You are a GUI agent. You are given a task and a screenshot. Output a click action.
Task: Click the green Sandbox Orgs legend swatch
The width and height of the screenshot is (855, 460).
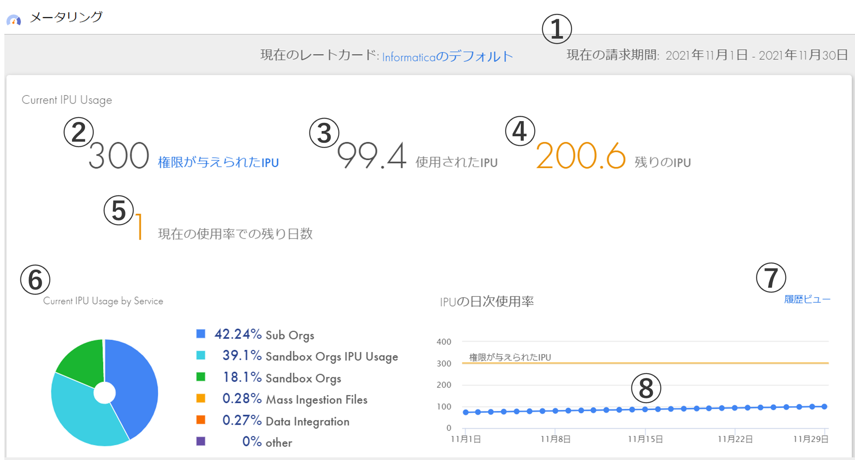pyautogui.click(x=201, y=377)
